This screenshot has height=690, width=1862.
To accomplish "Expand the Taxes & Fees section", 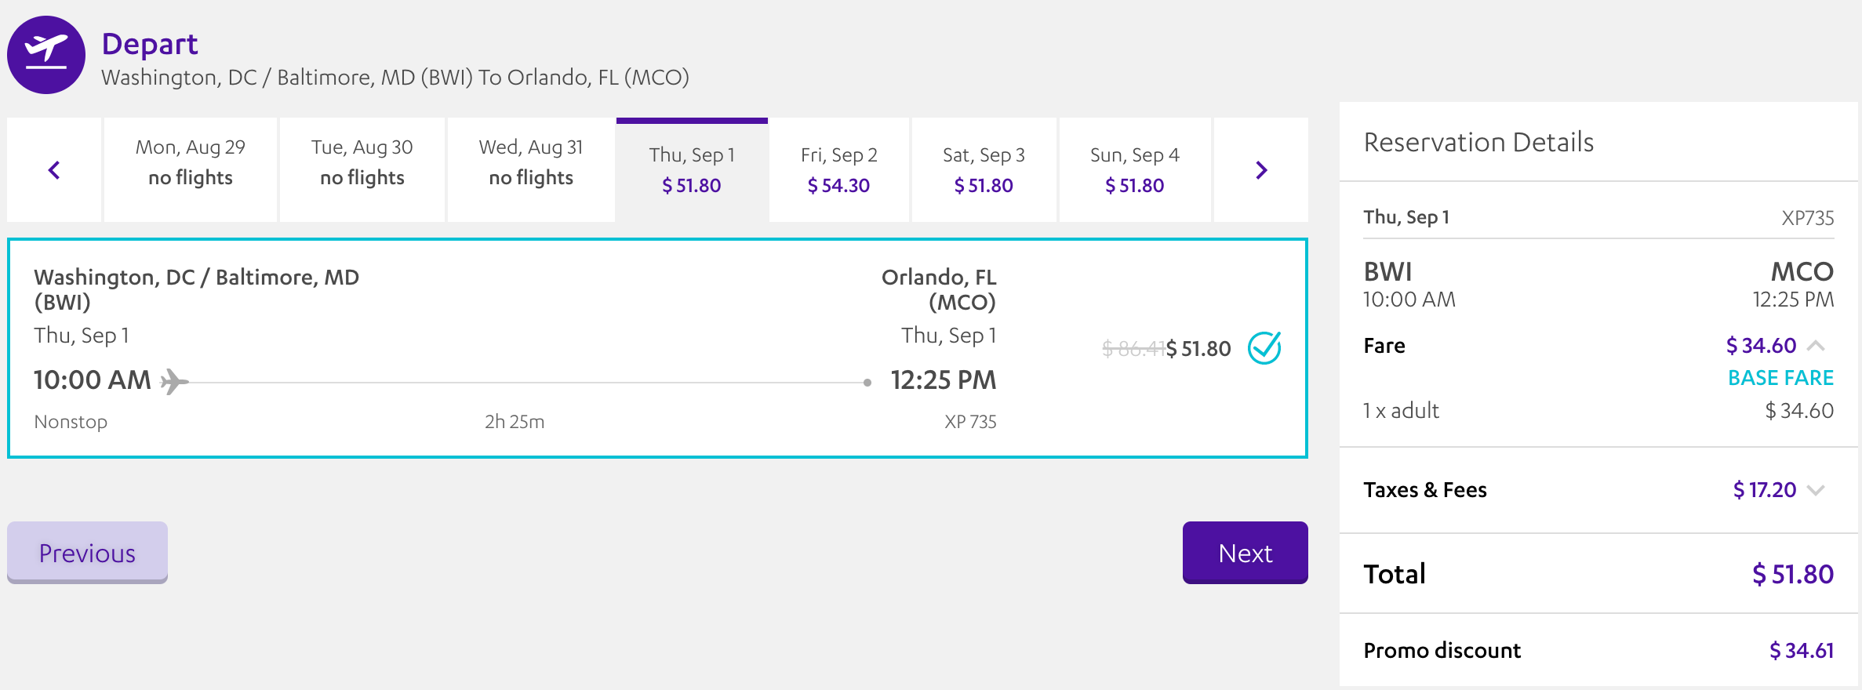I will pos(1817,490).
